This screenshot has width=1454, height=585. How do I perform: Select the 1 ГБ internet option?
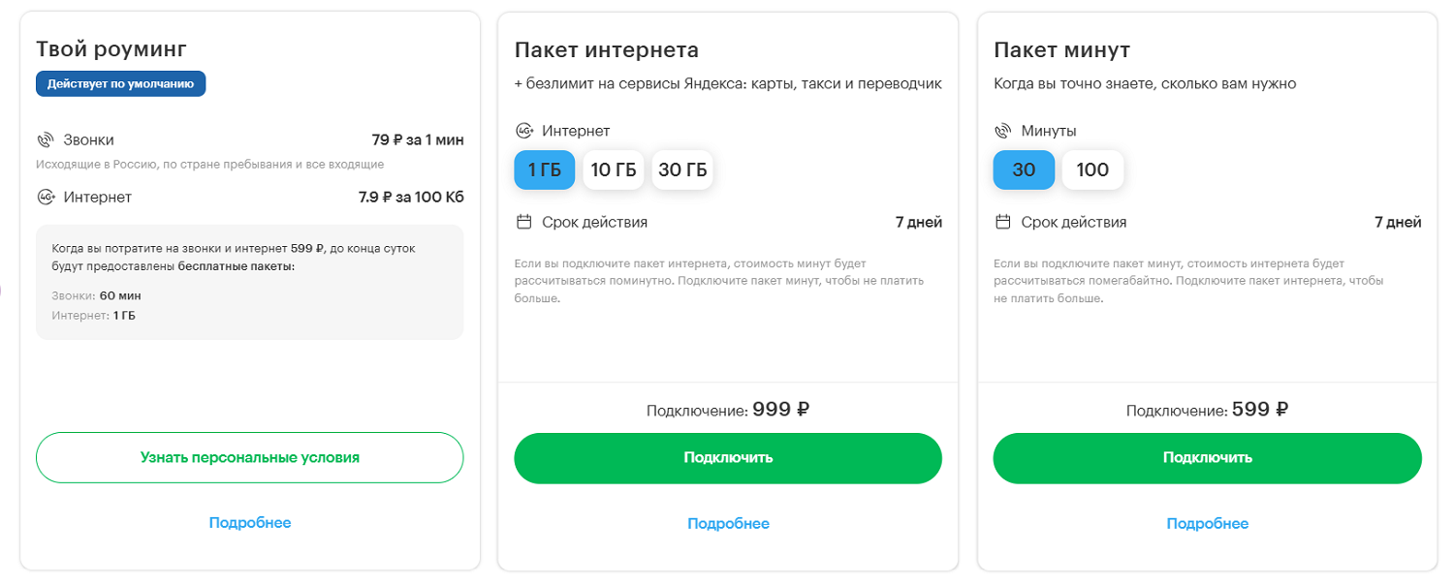(x=545, y=170)
